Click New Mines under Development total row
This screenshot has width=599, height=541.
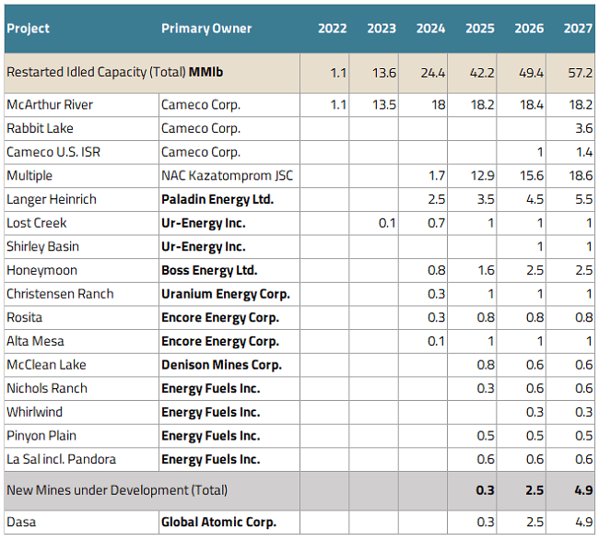point(299,490)
